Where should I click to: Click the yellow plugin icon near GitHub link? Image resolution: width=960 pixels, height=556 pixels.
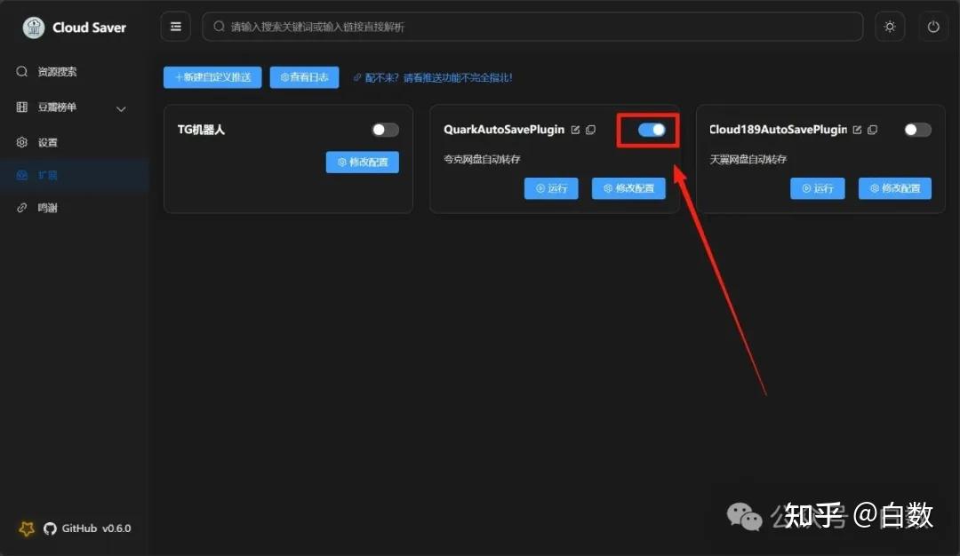(26, 528)
